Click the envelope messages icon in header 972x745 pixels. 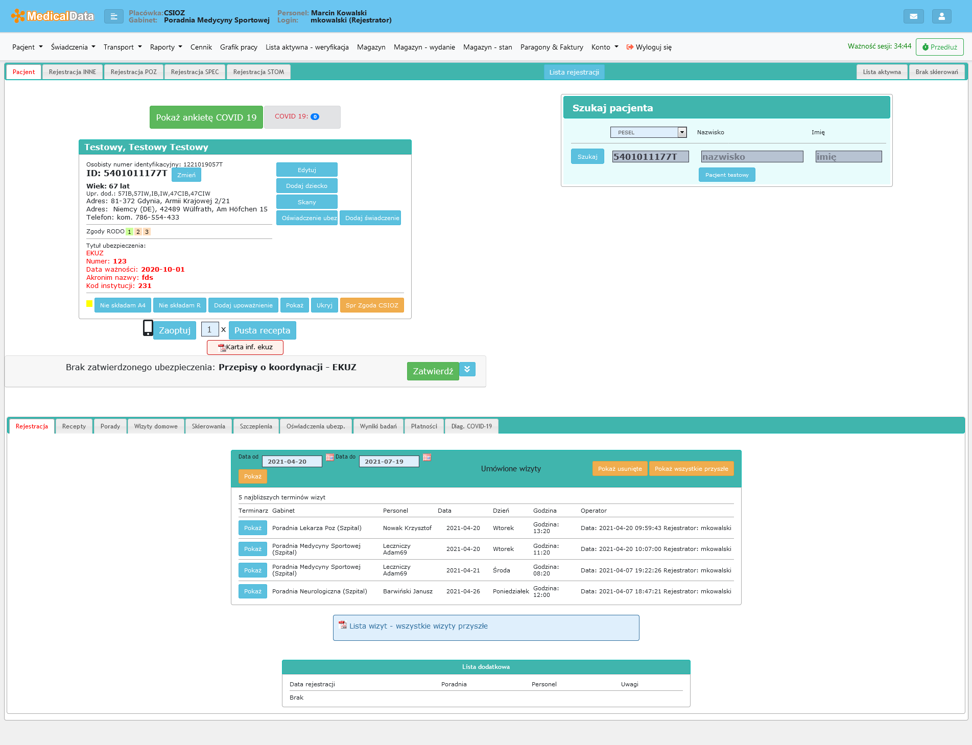tap(913, 16)
